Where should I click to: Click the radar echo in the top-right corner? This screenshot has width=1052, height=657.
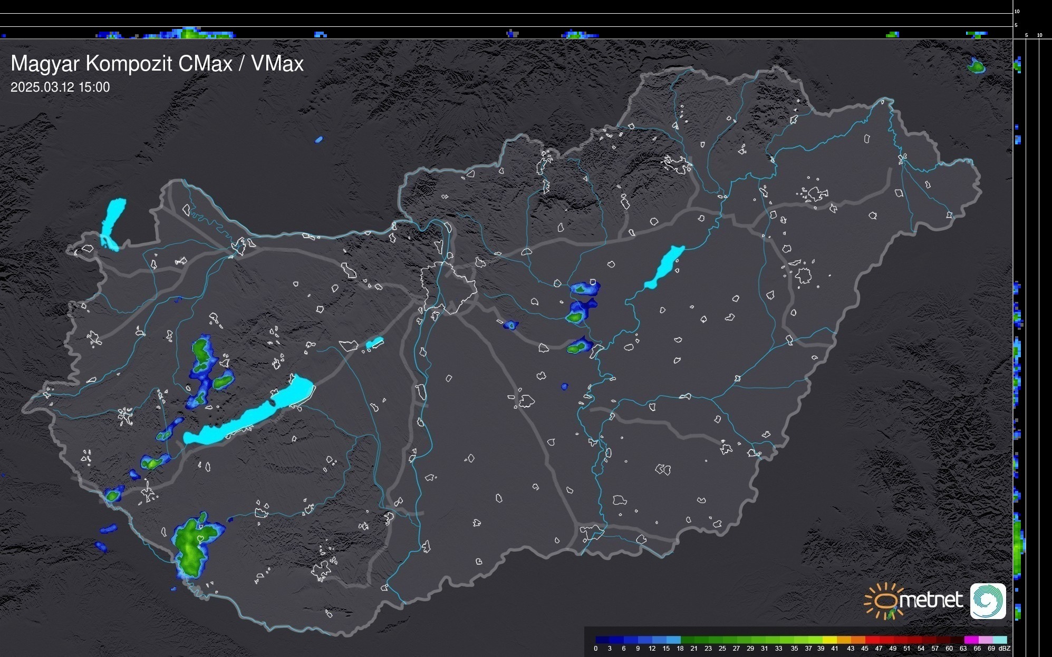[977, 66]
